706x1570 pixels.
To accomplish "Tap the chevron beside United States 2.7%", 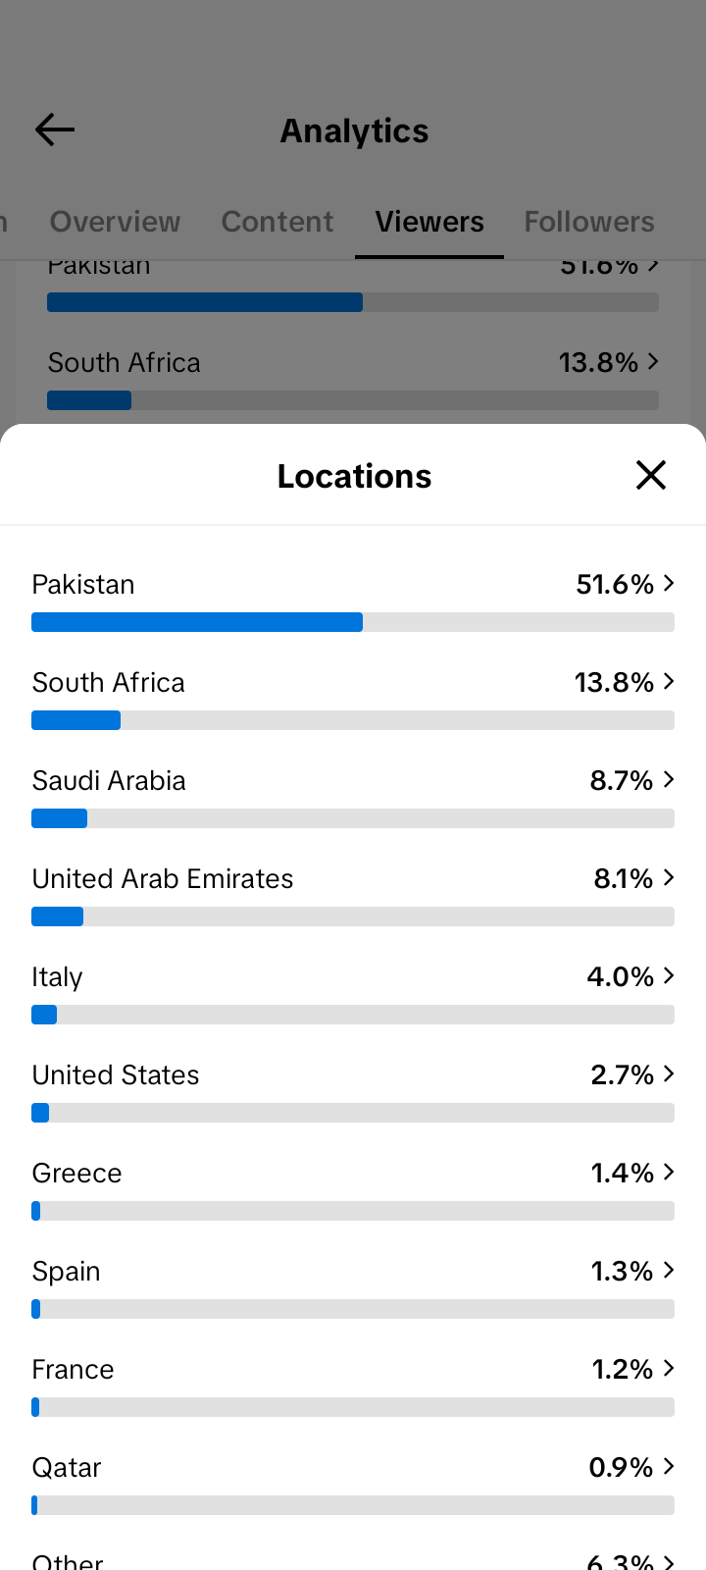I will click(669, 1073).
